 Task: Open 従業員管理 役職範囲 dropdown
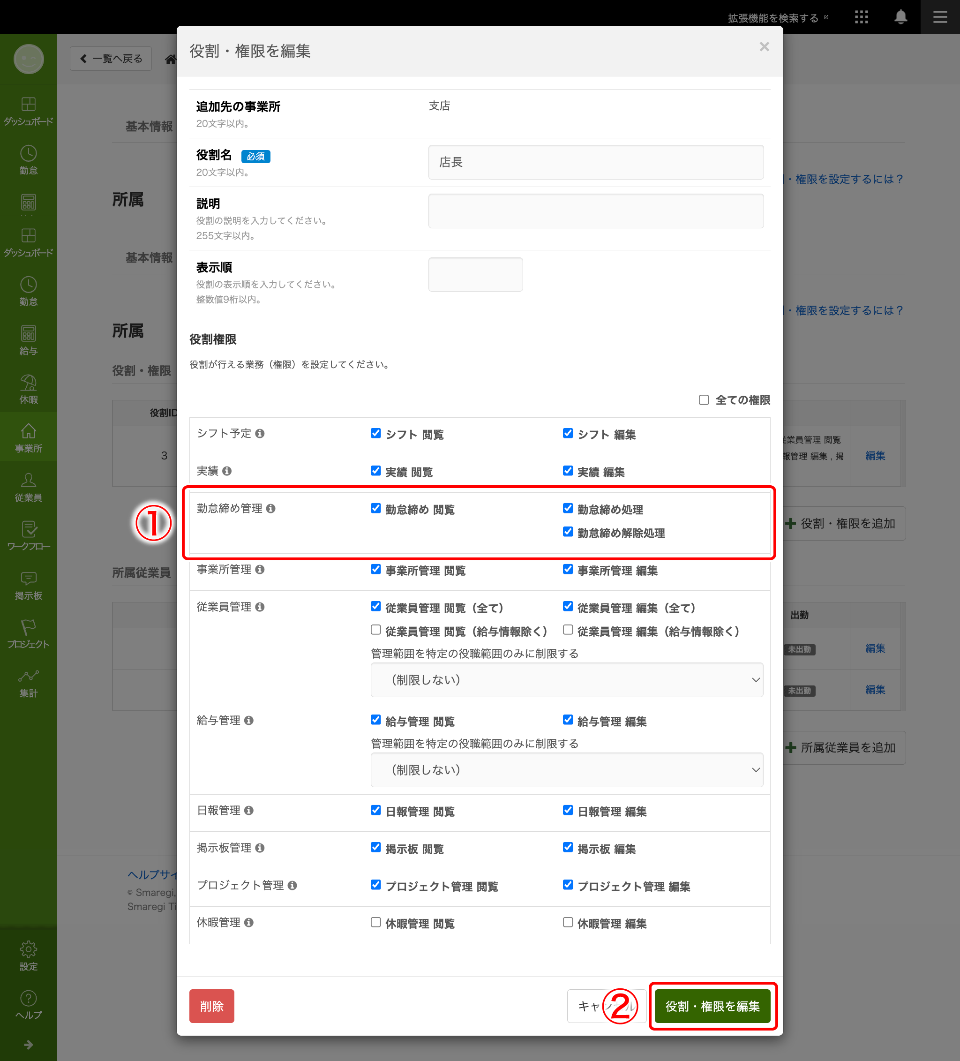[x=566, y=680]
